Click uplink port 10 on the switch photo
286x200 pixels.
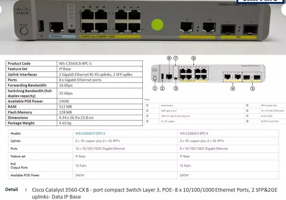tap(209, 27)
